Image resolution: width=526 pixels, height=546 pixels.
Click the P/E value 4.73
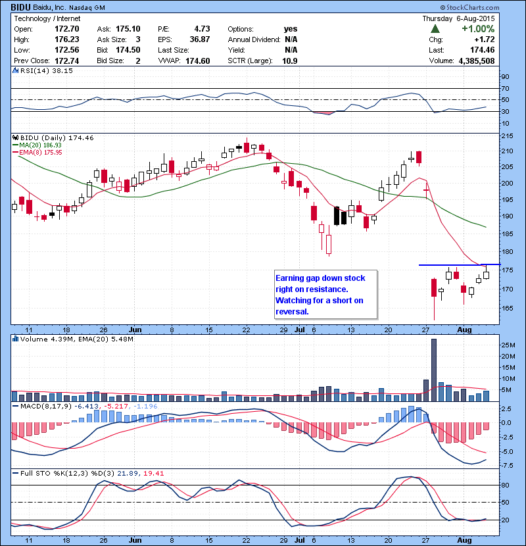[203, 29]
